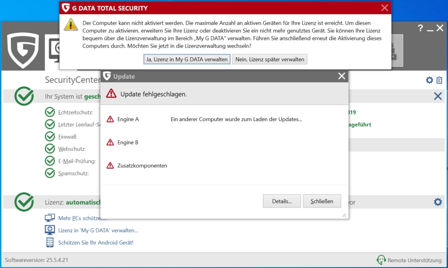
Task: Click the green check beside 'Ihr System ist'
Action: [24, 96]
